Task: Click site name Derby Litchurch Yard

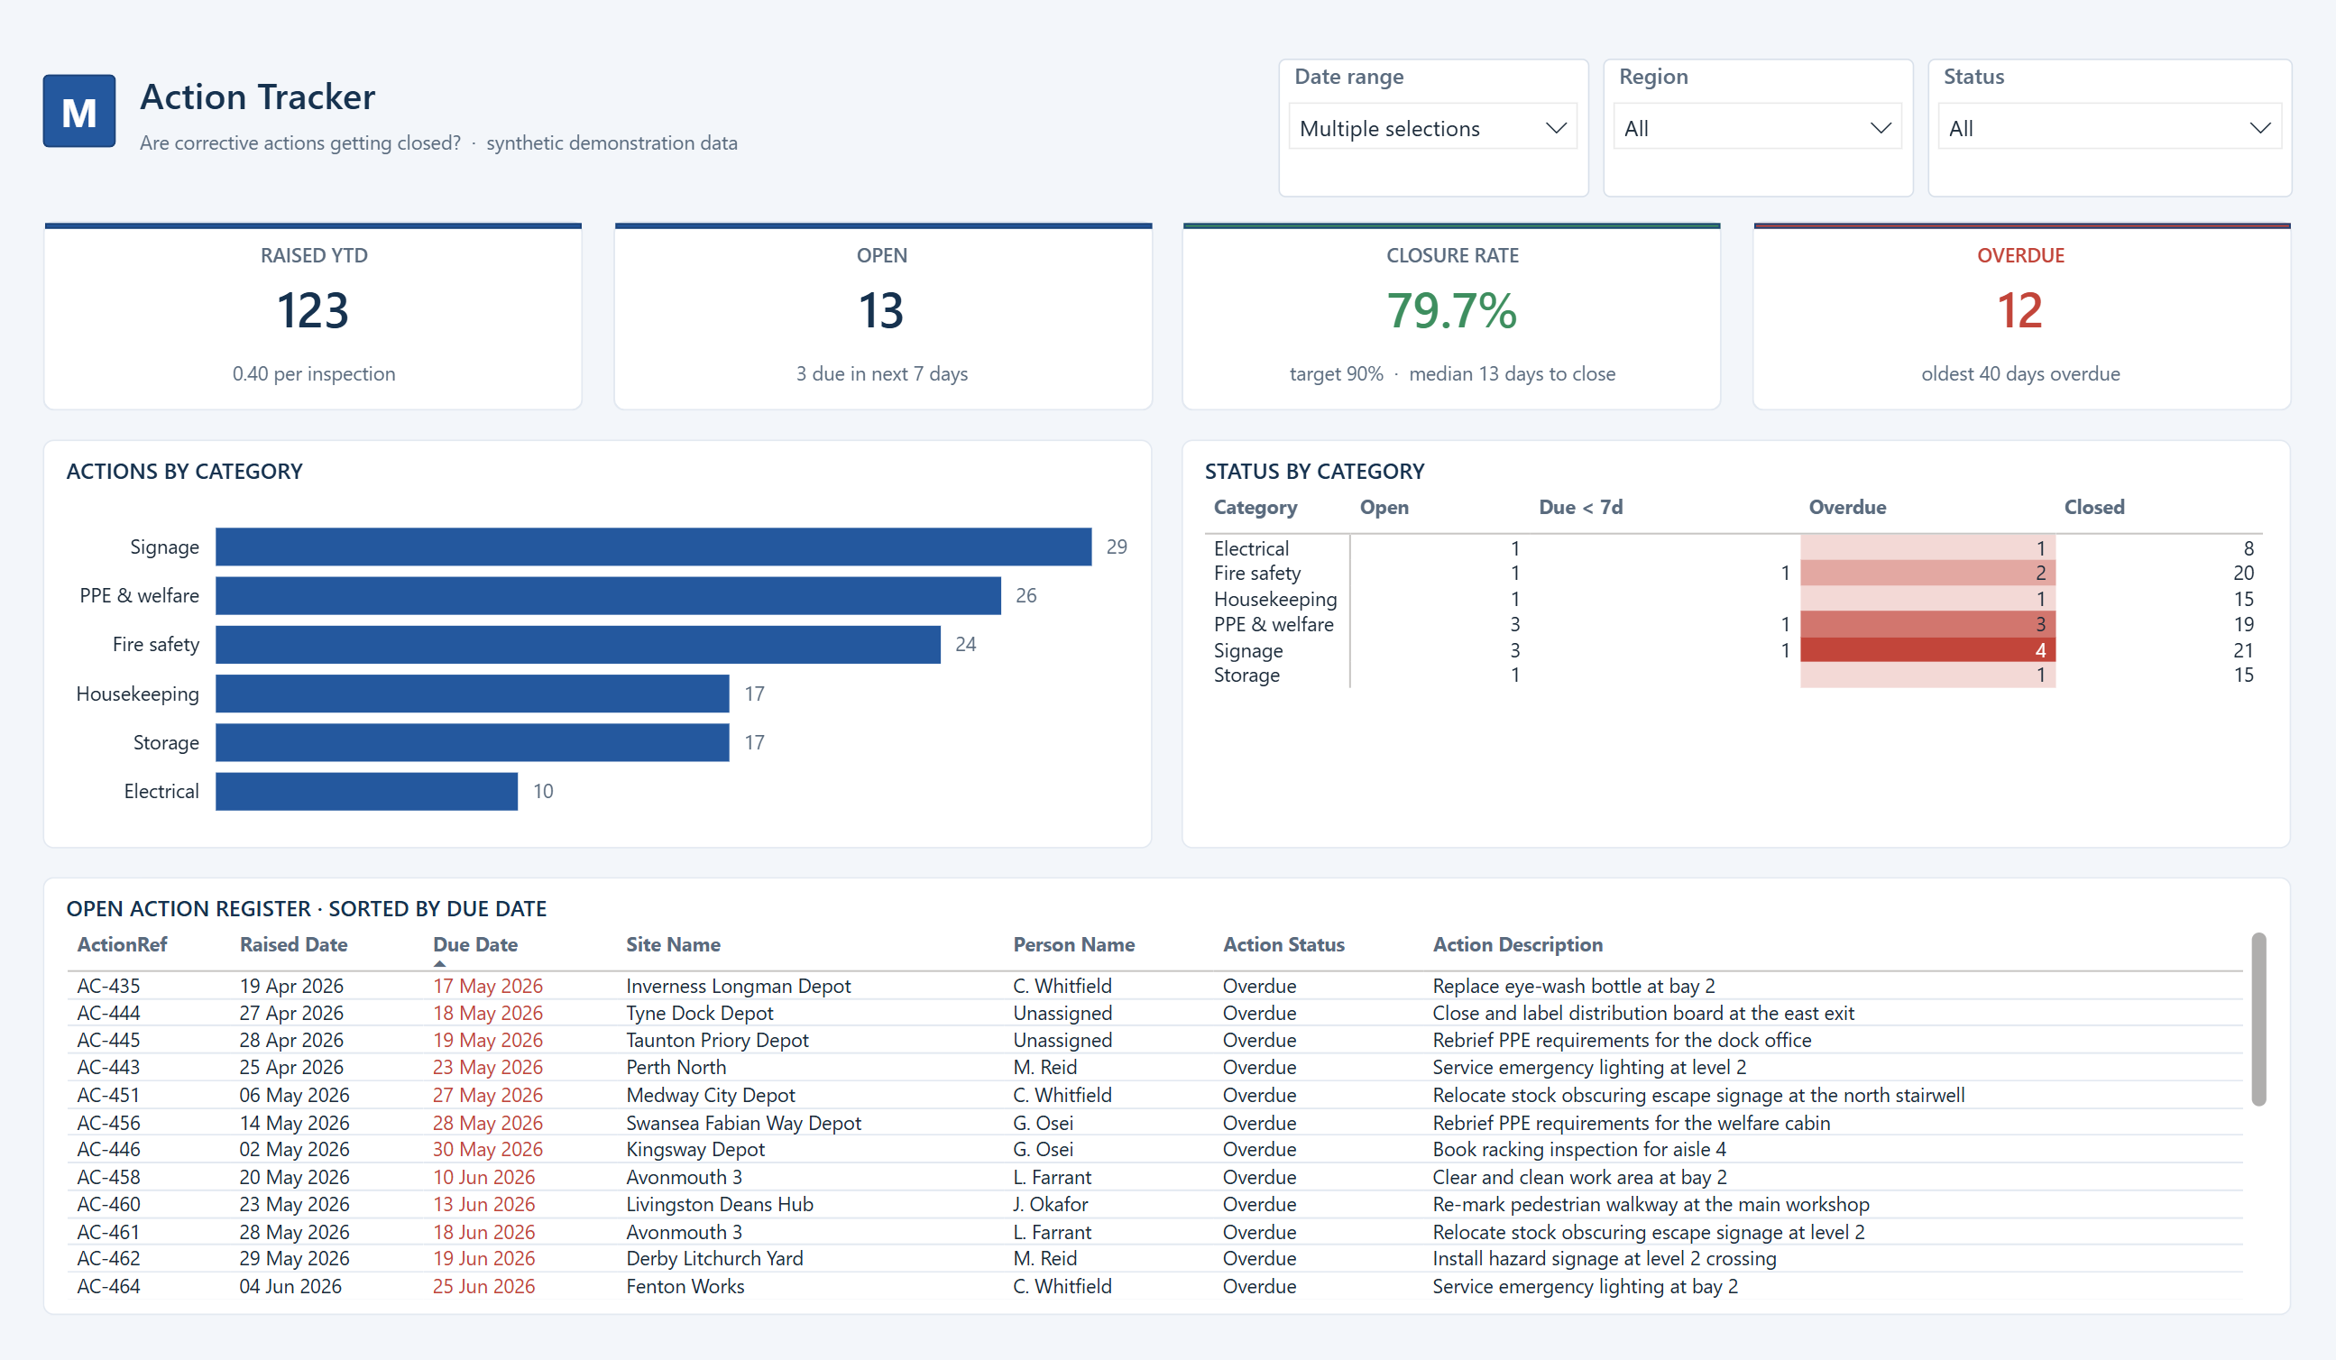Action: click(x=714, y=1259)
